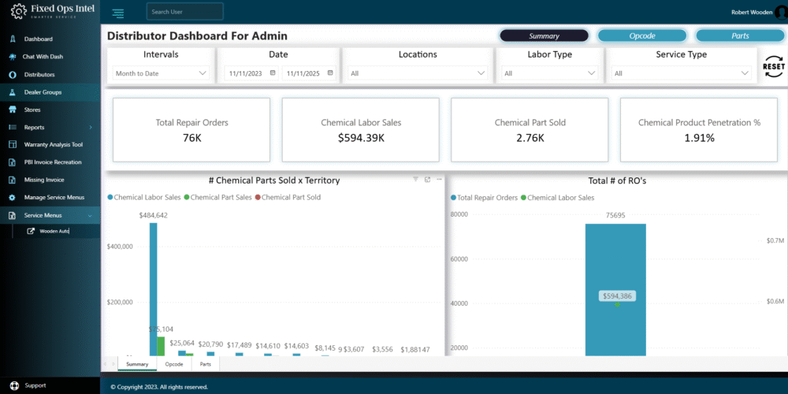Open Chat With Dash robot icon
Screen dimensions: 788x394
(13, 57)
